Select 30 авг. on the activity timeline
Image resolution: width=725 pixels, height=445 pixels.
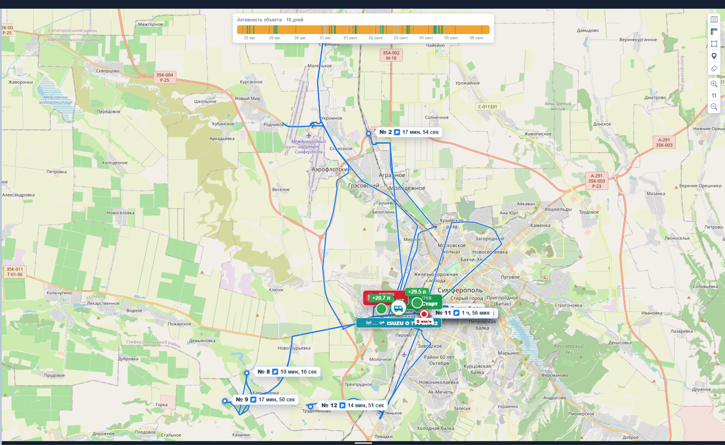click(x=300, y=38)
